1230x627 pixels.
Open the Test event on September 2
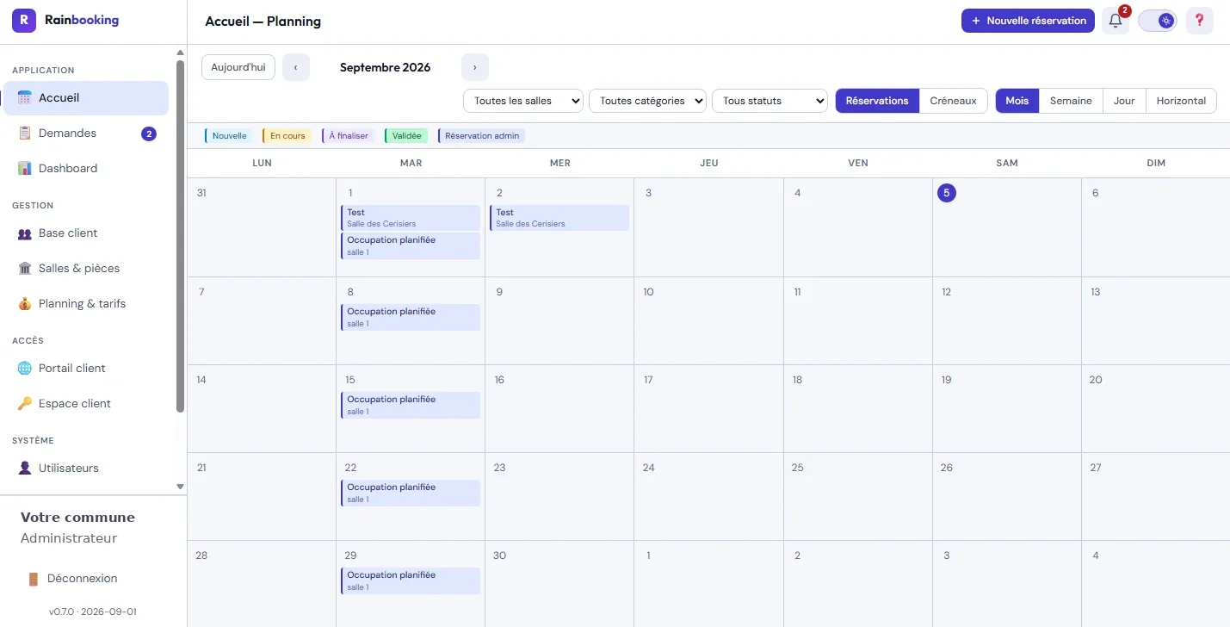coord(559,218)
